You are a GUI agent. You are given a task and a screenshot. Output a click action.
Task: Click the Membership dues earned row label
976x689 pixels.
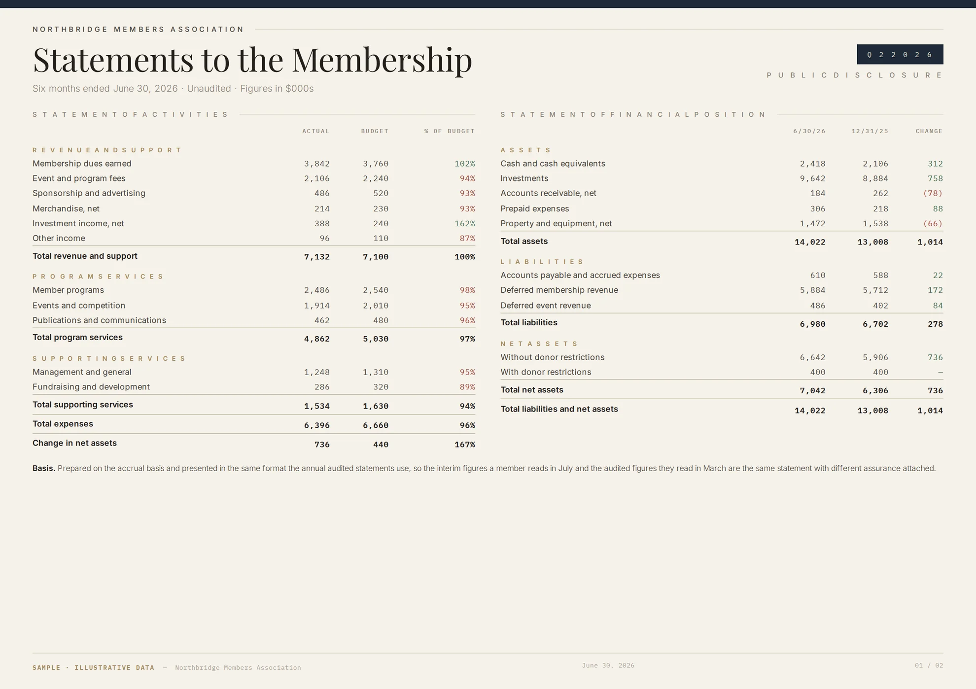82,164
